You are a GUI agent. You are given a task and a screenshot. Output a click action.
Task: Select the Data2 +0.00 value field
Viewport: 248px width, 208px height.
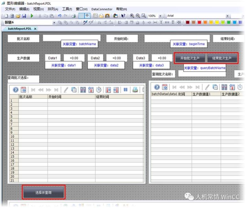116,58
